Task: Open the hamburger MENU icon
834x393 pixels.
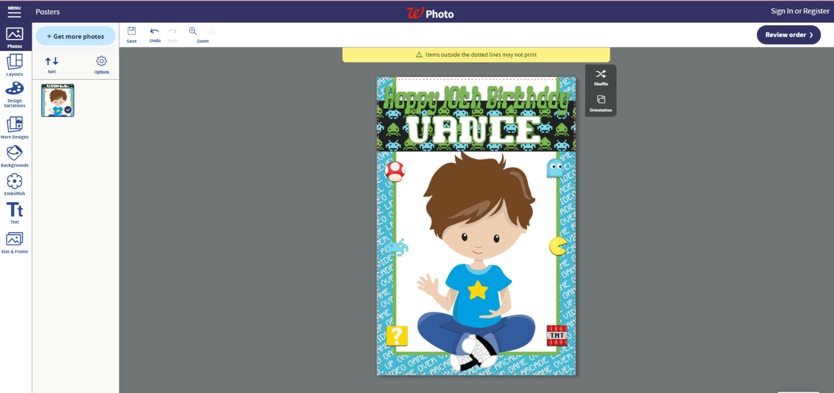Action: click(x=14, y=11)
